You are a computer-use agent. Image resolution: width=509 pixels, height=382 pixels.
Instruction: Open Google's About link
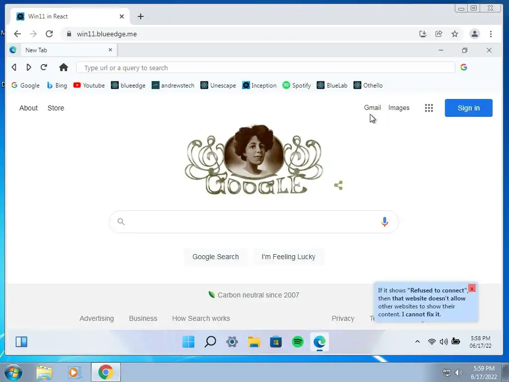tap(28, 108)
